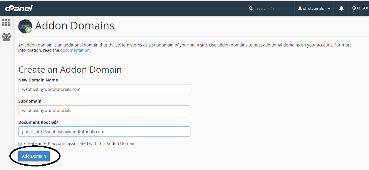The width and height of the screenshot is (369, 170).
Task: Click the user profile icon next to whwtutorials
Action: (x=301, y=8)
